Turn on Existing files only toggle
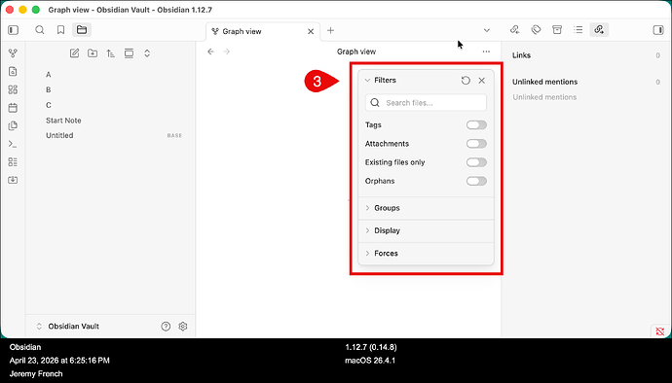Screen dimensions: 672x383 point(476,162)
